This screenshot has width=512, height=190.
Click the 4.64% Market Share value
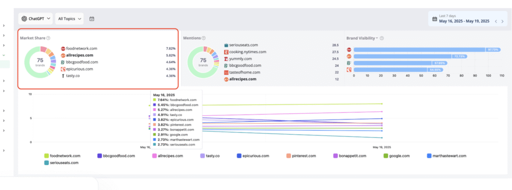click(x=171, y=62)
